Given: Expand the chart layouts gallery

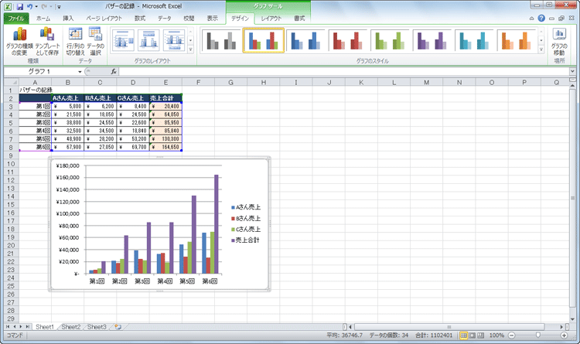Looking at the screenshot, I should [191, 50].
